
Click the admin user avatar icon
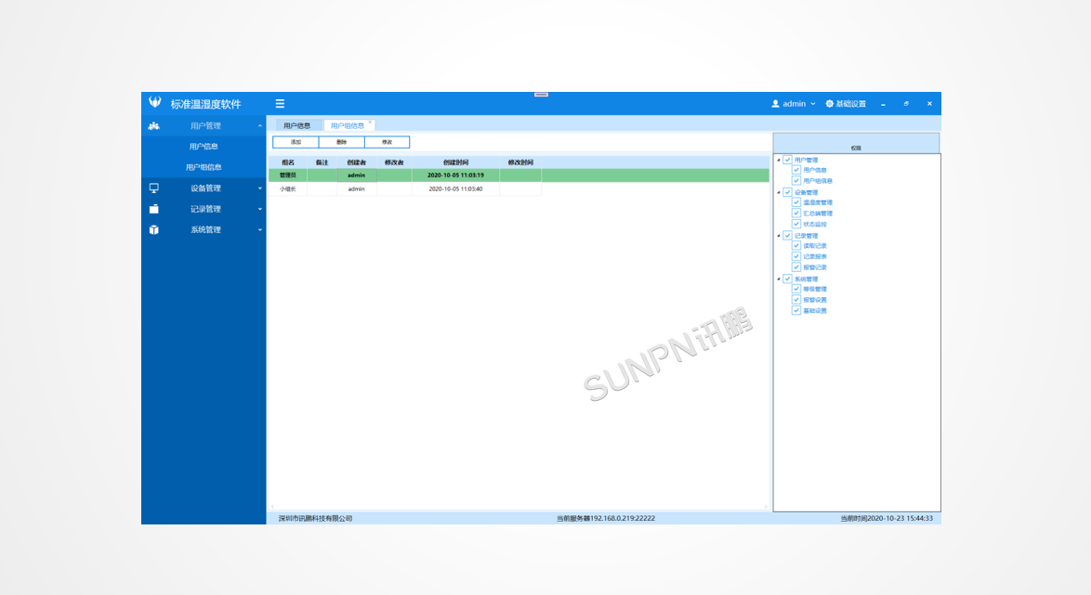(x=776, y=104)
